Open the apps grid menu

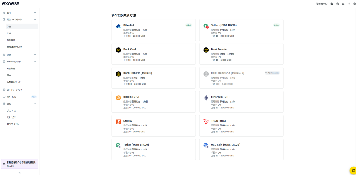[x=349, y=3]
